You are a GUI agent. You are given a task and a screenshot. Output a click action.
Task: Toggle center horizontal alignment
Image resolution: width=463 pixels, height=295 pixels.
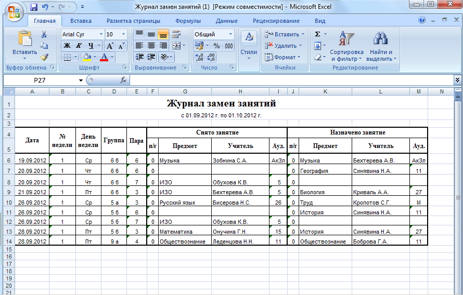coord(151,46)
